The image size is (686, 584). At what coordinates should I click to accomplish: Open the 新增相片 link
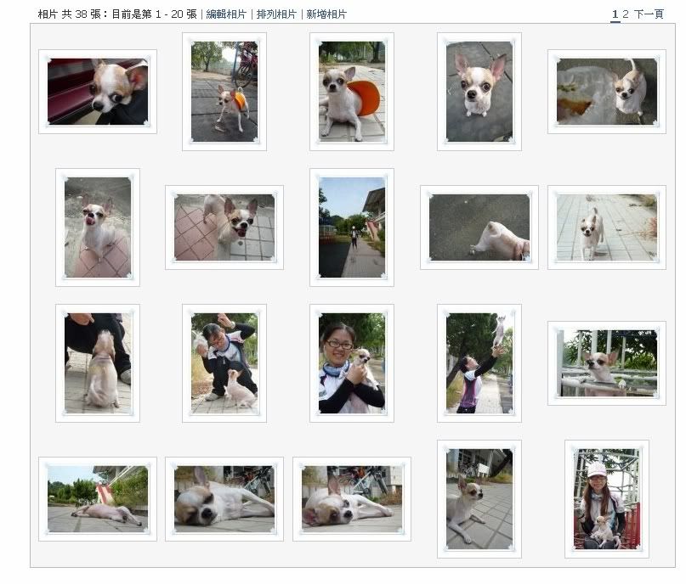click(x=326, y=14)
